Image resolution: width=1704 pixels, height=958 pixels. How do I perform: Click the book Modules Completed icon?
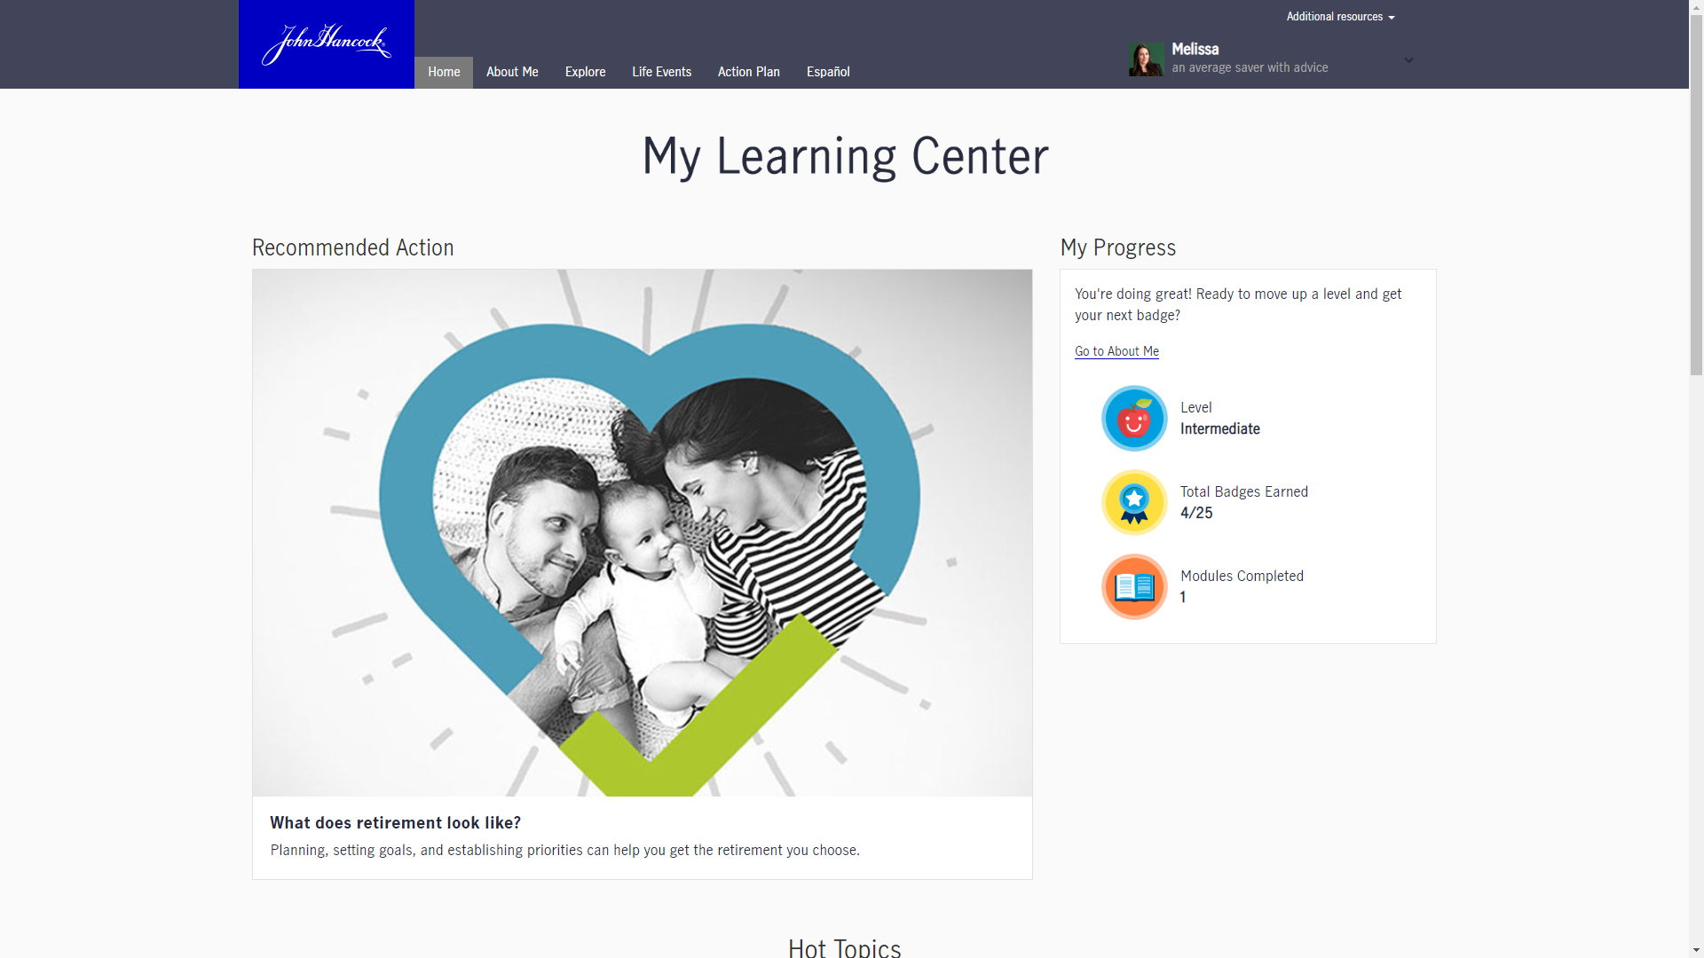[1133, 587]
